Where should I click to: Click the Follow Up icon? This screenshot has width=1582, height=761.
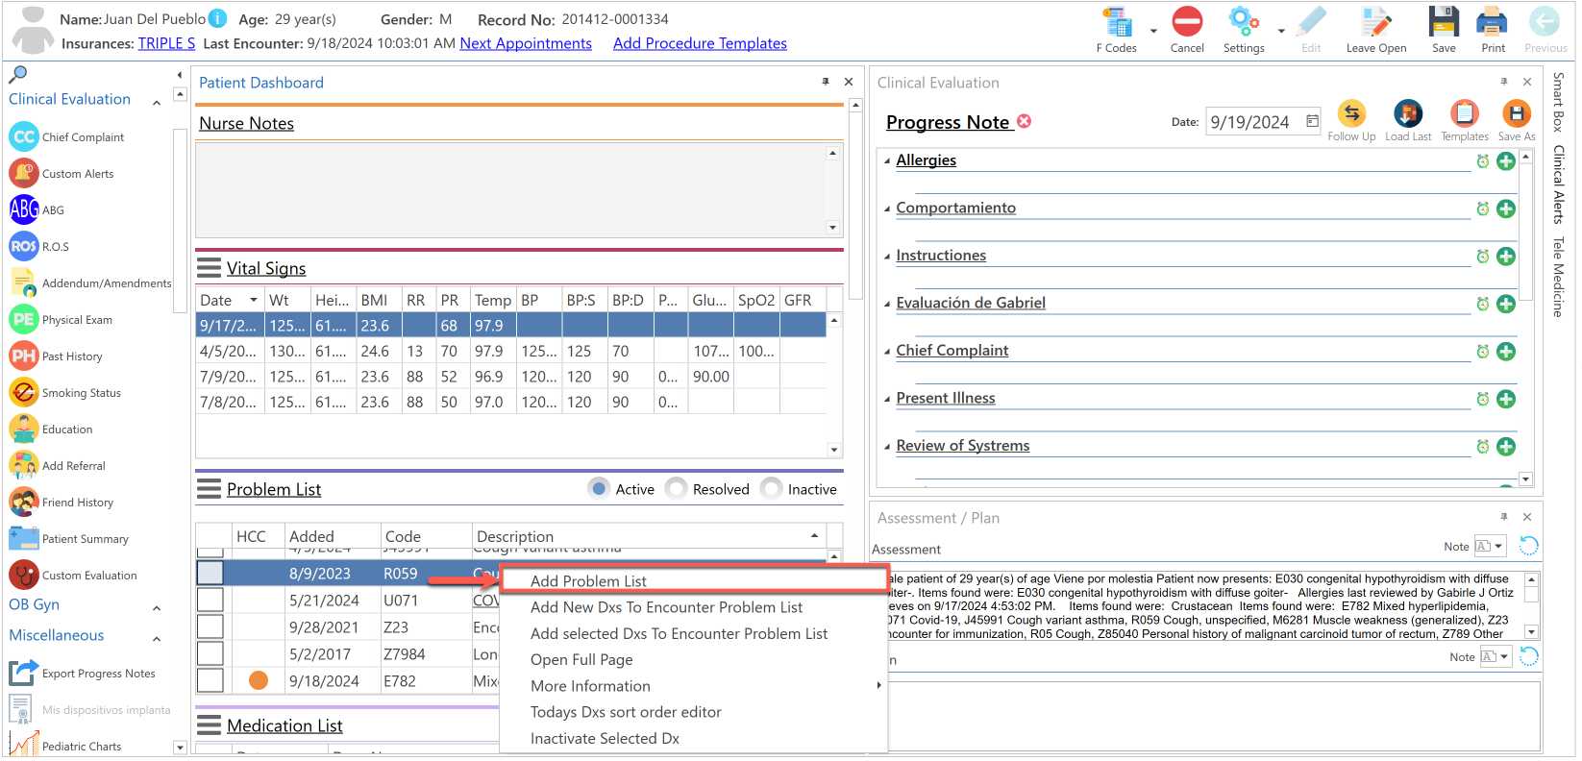tap(1351, 114)
